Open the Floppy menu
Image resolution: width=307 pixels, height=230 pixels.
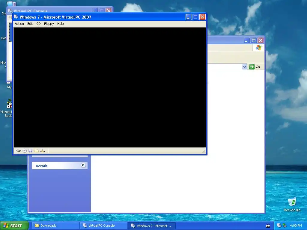[x=49, y=24]
